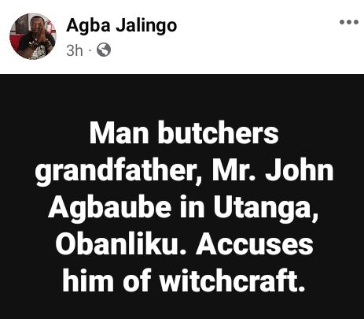Click the word "Man" in the post
Image resolution: width=364 pixels, height=319 pixels.
120,133
